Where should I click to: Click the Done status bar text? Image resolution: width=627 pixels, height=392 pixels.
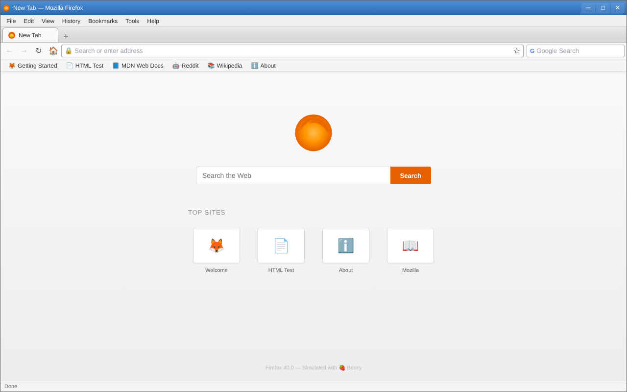click(x=11, y=386)
